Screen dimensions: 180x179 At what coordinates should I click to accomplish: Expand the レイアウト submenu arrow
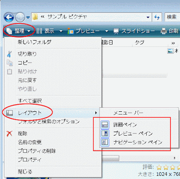(96, 113)
